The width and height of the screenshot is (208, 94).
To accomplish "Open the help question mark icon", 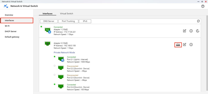I will coord(203,6).
